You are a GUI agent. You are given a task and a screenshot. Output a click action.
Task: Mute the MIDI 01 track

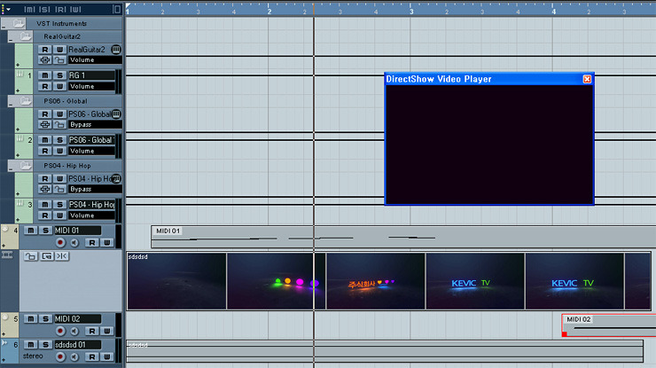pos(30,231)
